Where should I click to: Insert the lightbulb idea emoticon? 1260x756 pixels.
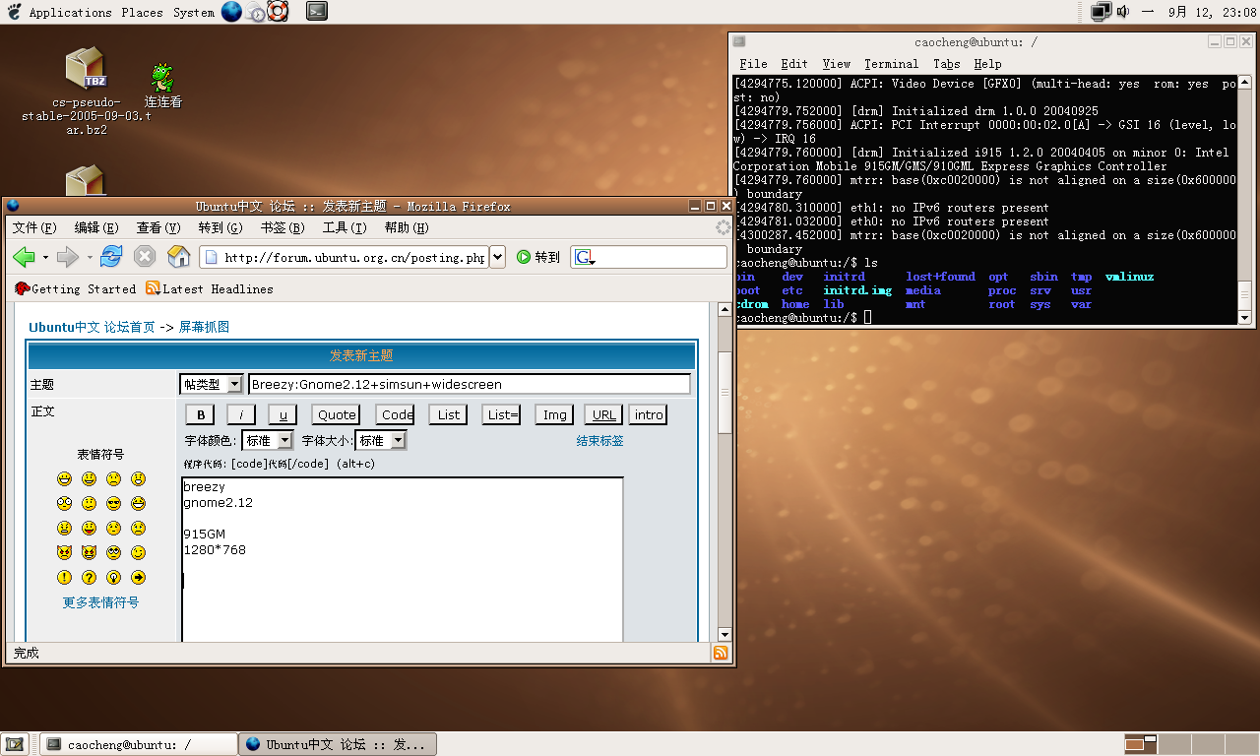click(113, 578)
